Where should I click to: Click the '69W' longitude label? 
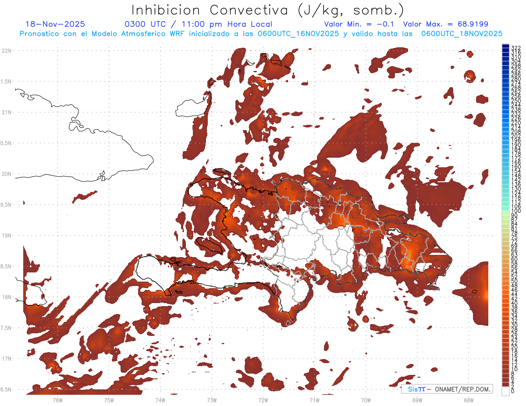417,400
